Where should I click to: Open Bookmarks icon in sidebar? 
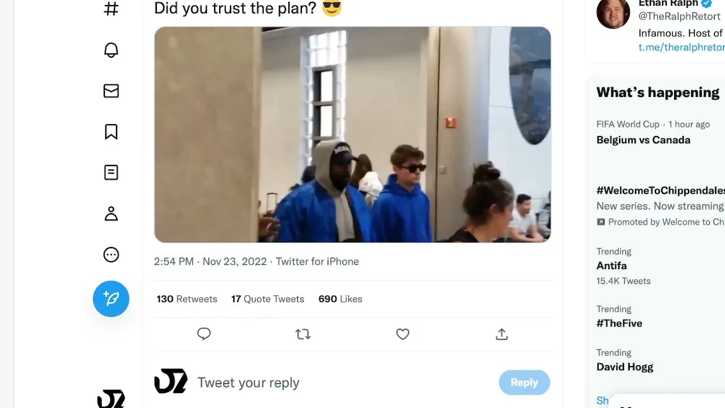pyautogui.click(x=111, y=131)
